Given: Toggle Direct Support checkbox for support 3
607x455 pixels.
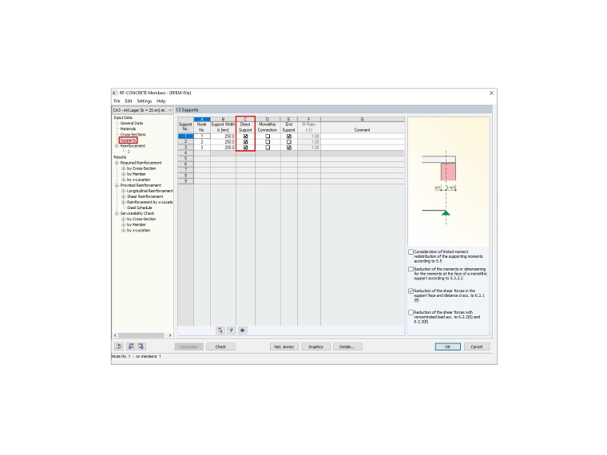Looking at the screenshot, I should pos(245,148).
